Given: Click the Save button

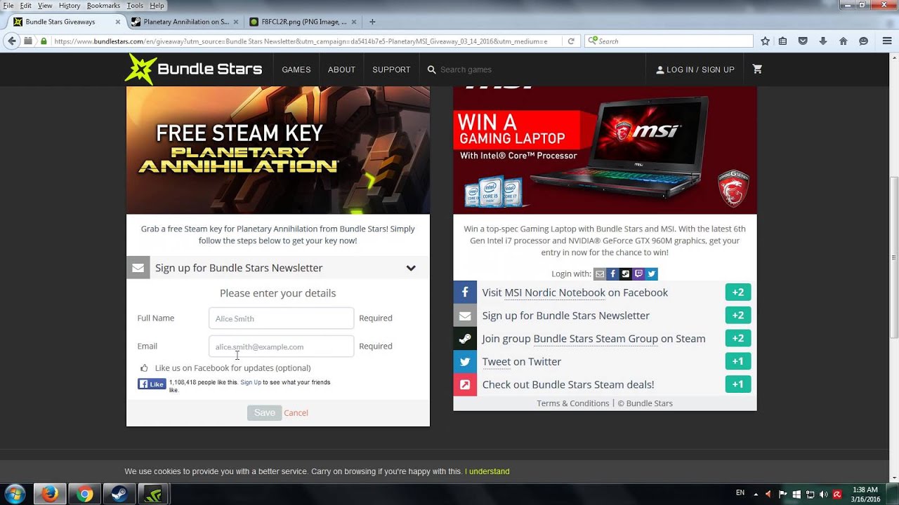Looking at the screenshot, I should click(x=264, y=413).
